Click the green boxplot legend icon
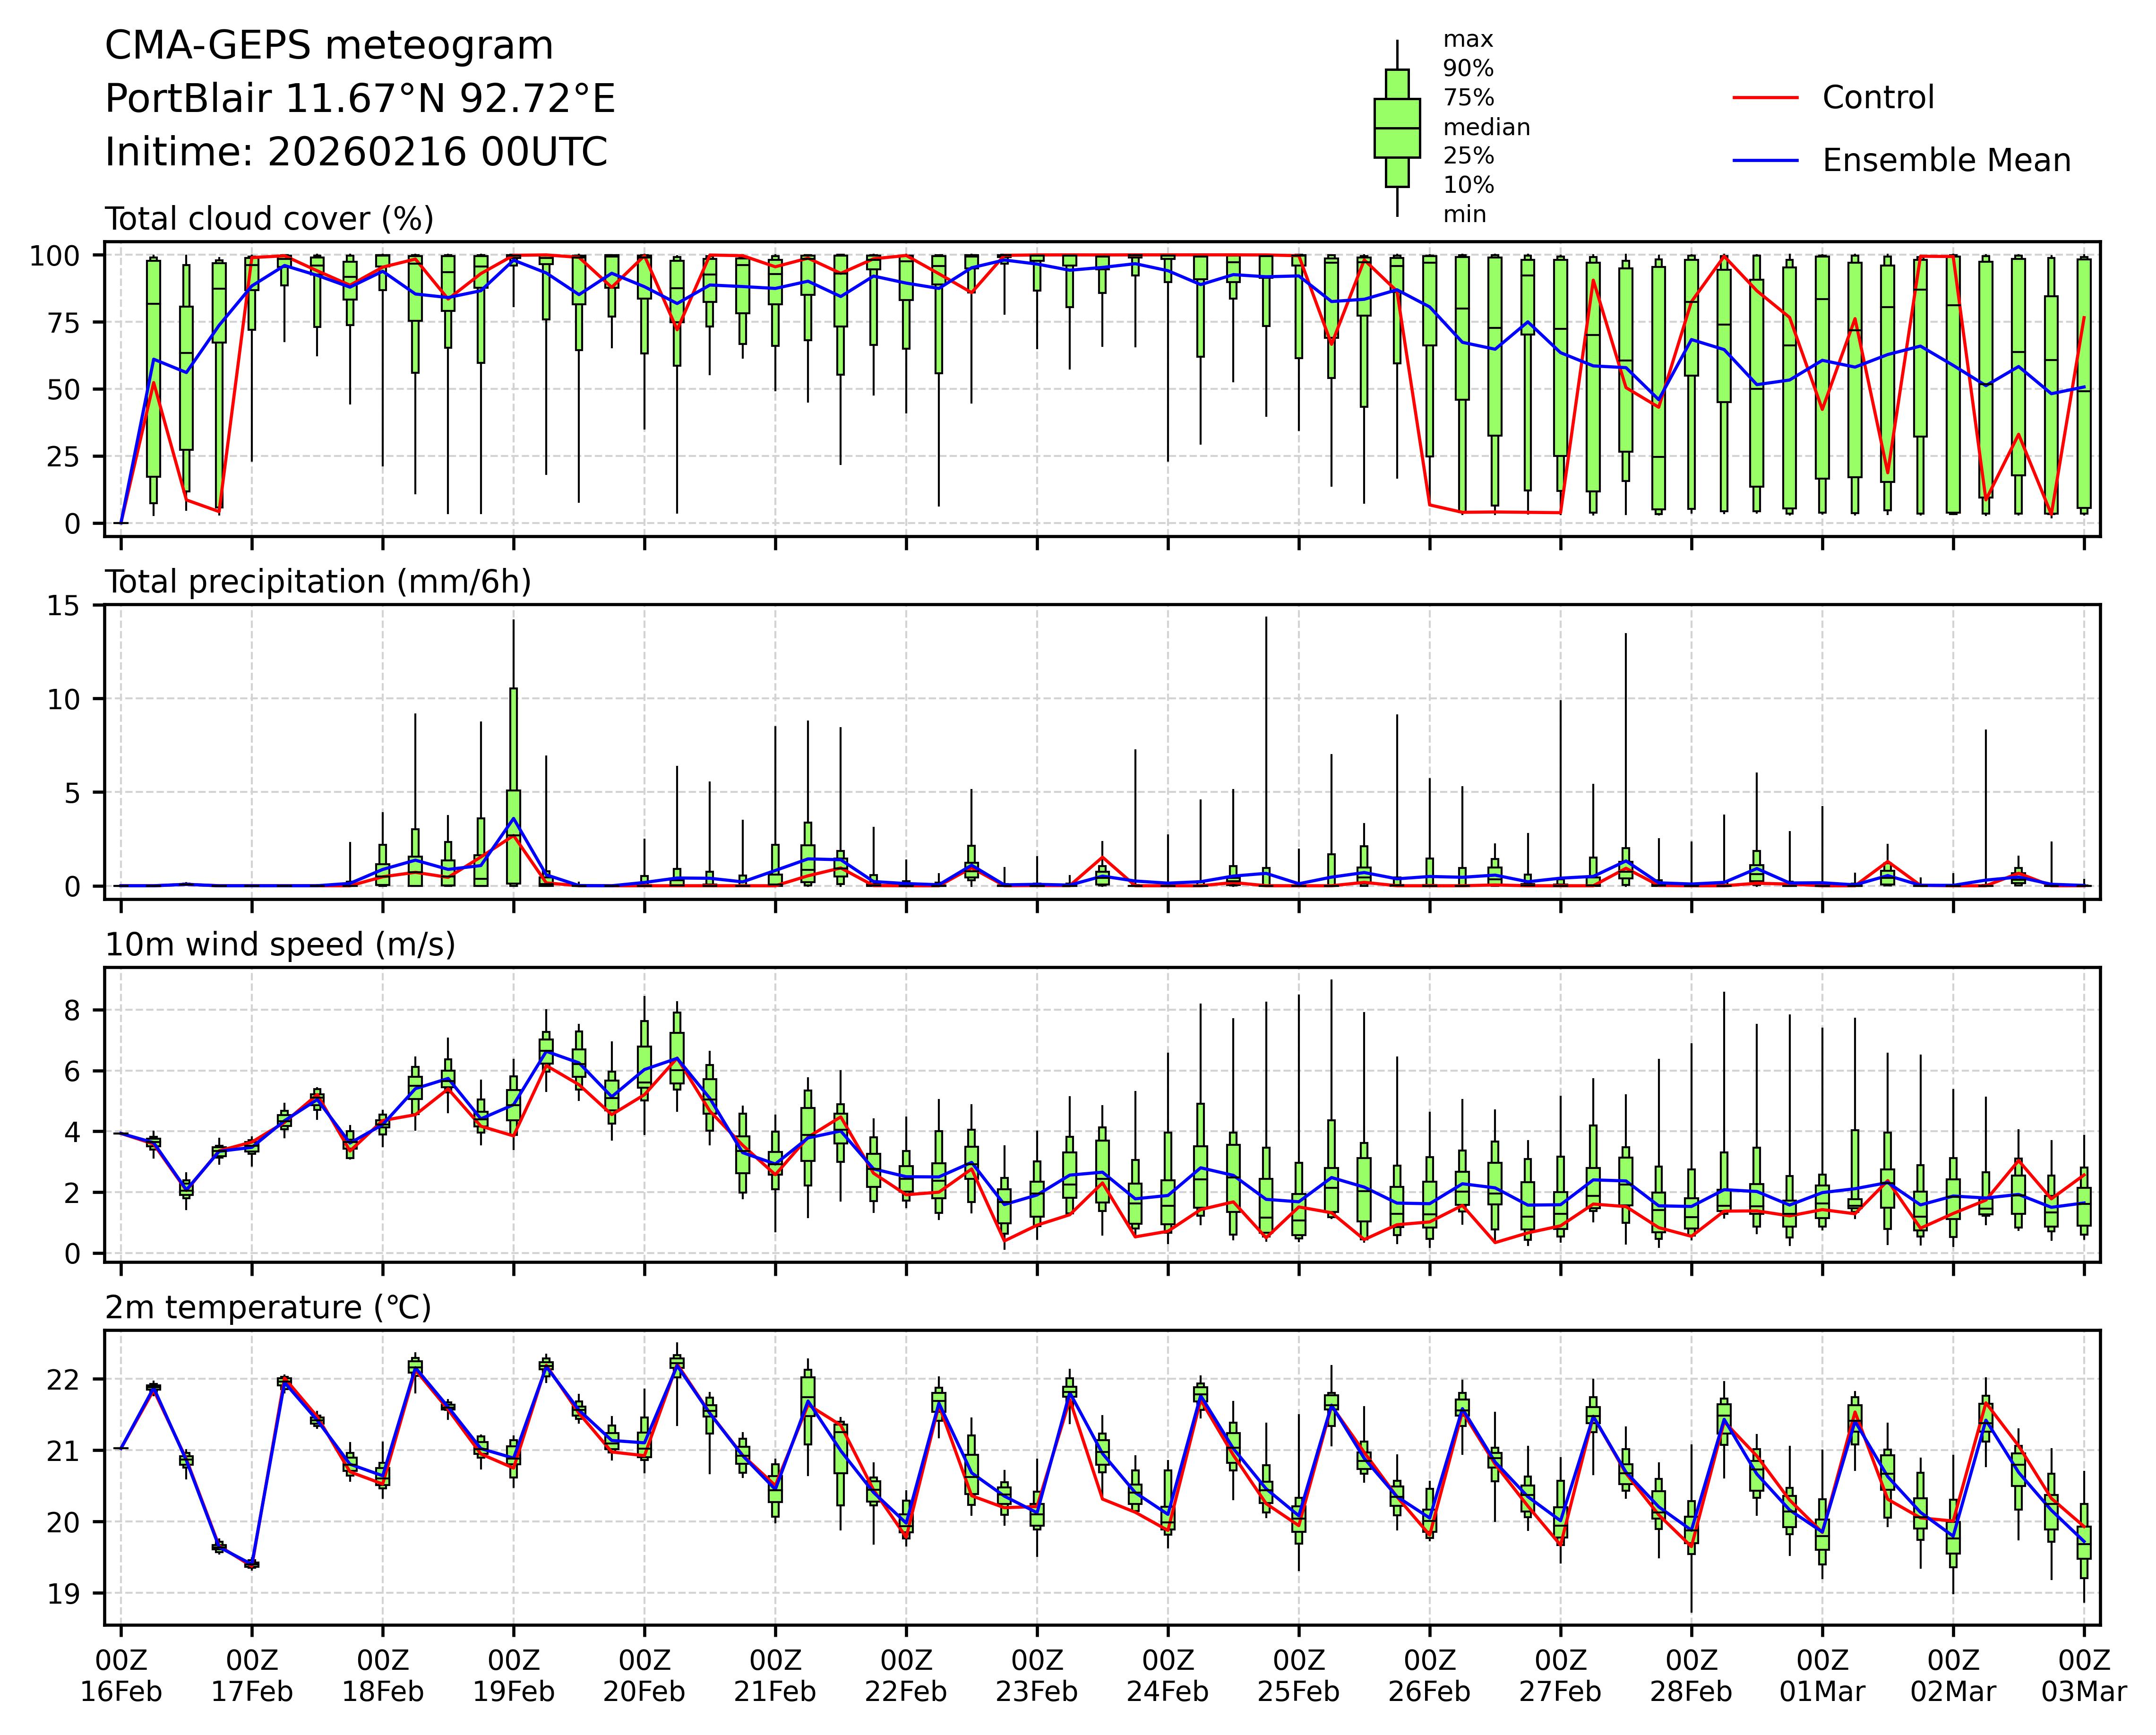The width and height of the screenshot is (2156, 1735). 1397,128
